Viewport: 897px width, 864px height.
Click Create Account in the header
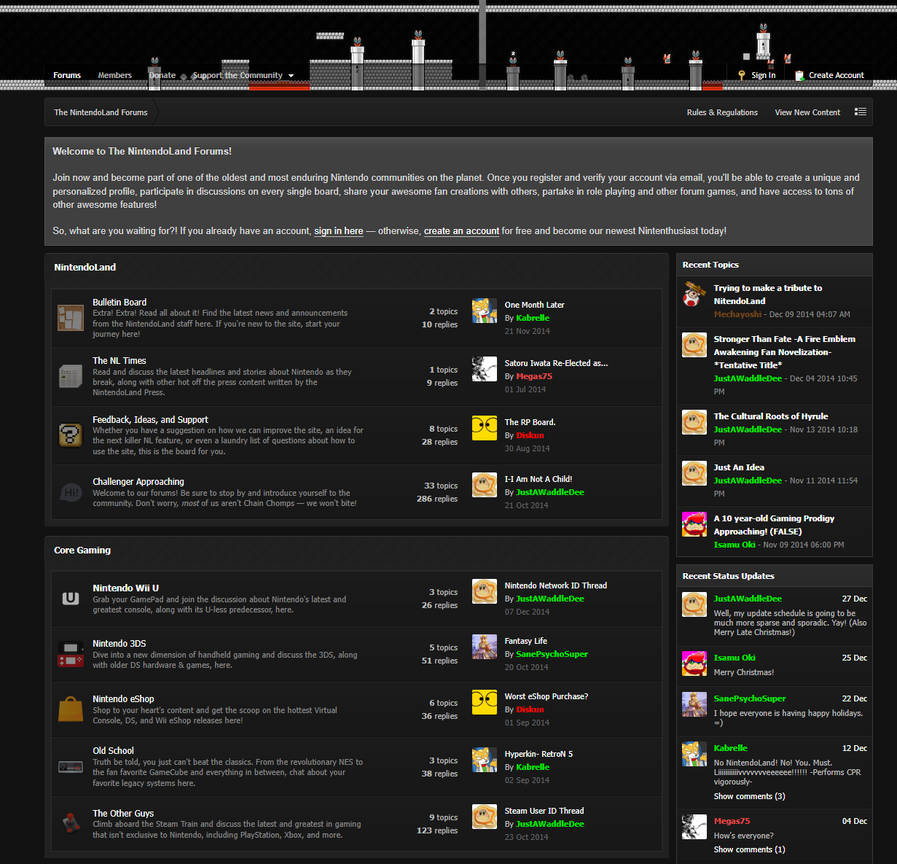pyautogui.click(x=837, y=75)
